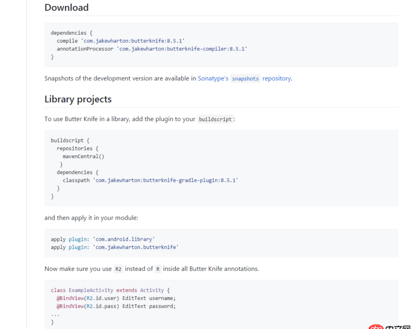Screen dimensions: 416x329
Task: Open the Sonatype's link
Action: tap(213, 78)
